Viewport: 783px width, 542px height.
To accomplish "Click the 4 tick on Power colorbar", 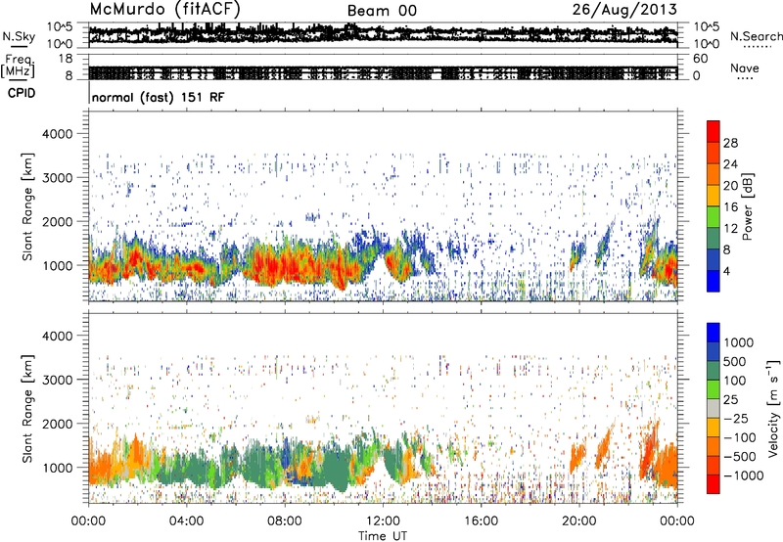I will pos(727,271).
